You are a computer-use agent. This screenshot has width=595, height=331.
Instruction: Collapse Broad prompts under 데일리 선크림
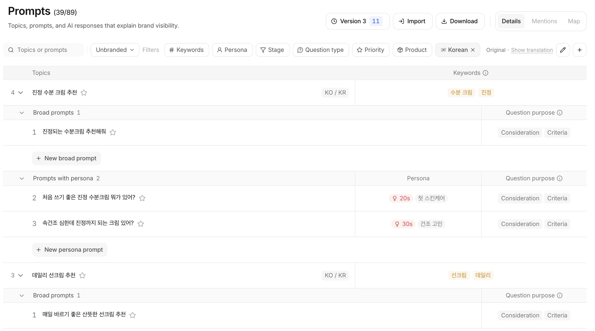pyautogui.click(x=22, y=296)
